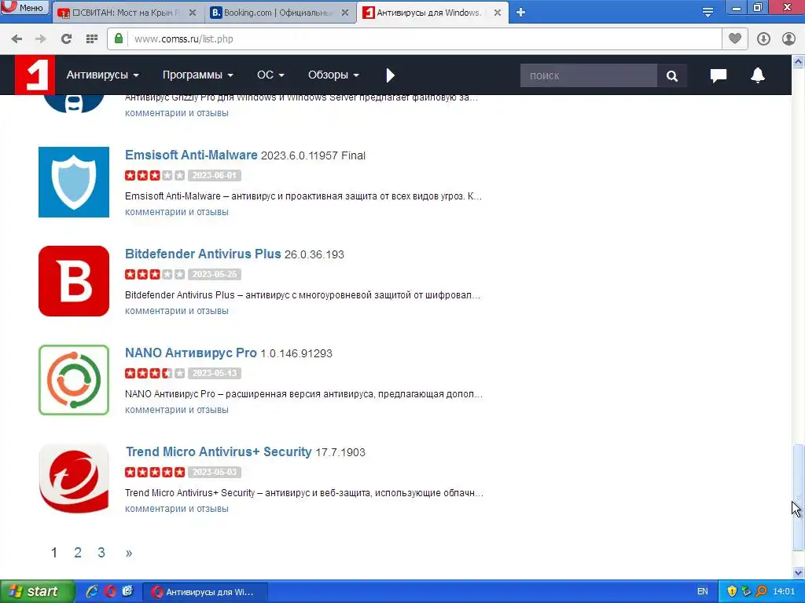Open the Windows start button
This screenshot has width=805, height=603.
pyautogui.click(x=37, y=592)
